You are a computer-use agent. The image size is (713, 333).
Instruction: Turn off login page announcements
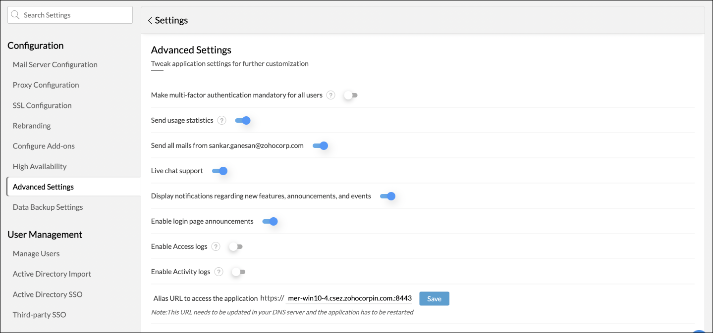point(270,221)
